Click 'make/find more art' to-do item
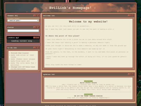This screenshot has width=141, height=106. pos(20,61)
